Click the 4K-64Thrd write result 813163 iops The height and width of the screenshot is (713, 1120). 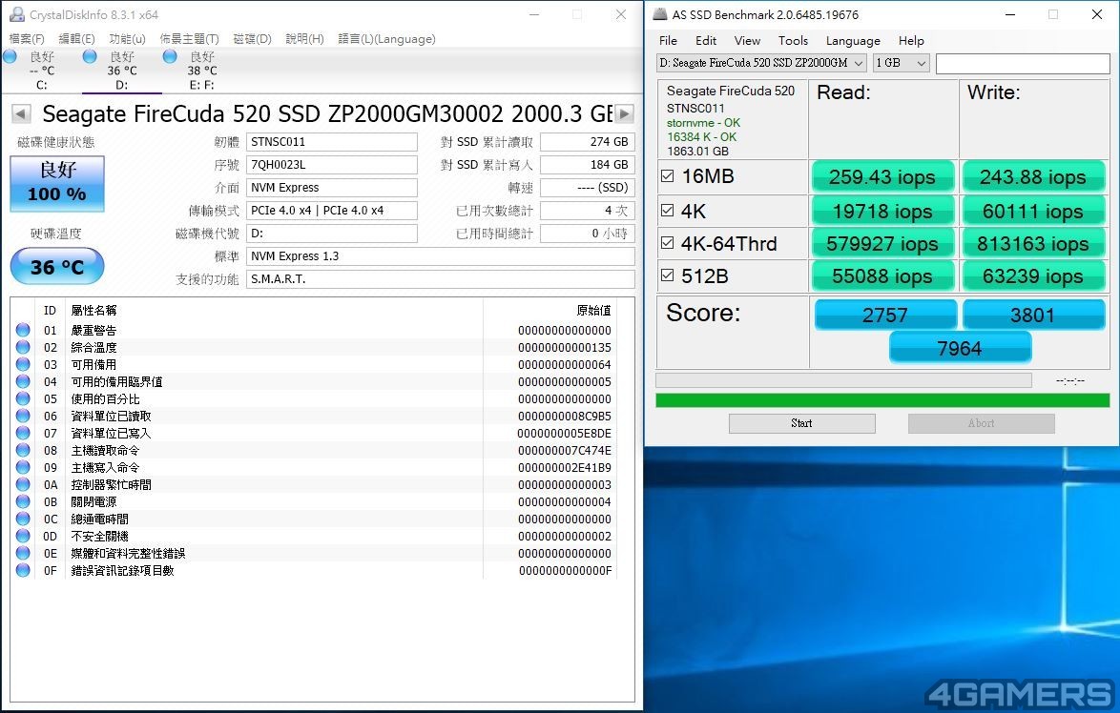click(1033, 244)
